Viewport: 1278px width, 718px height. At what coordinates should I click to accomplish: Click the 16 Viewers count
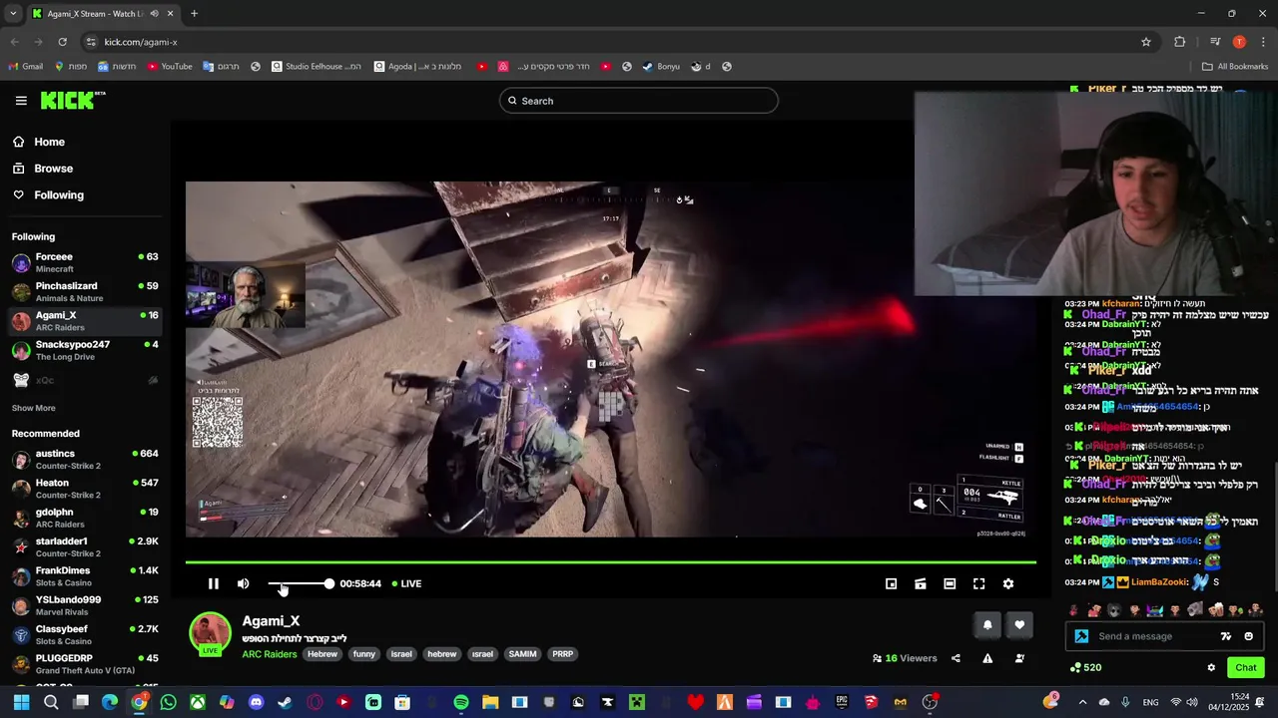coord(905,658)
